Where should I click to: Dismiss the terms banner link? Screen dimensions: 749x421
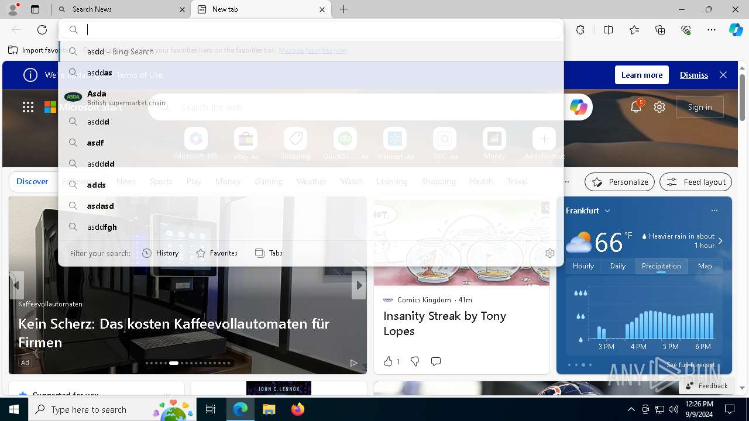(x=694, y=75)
